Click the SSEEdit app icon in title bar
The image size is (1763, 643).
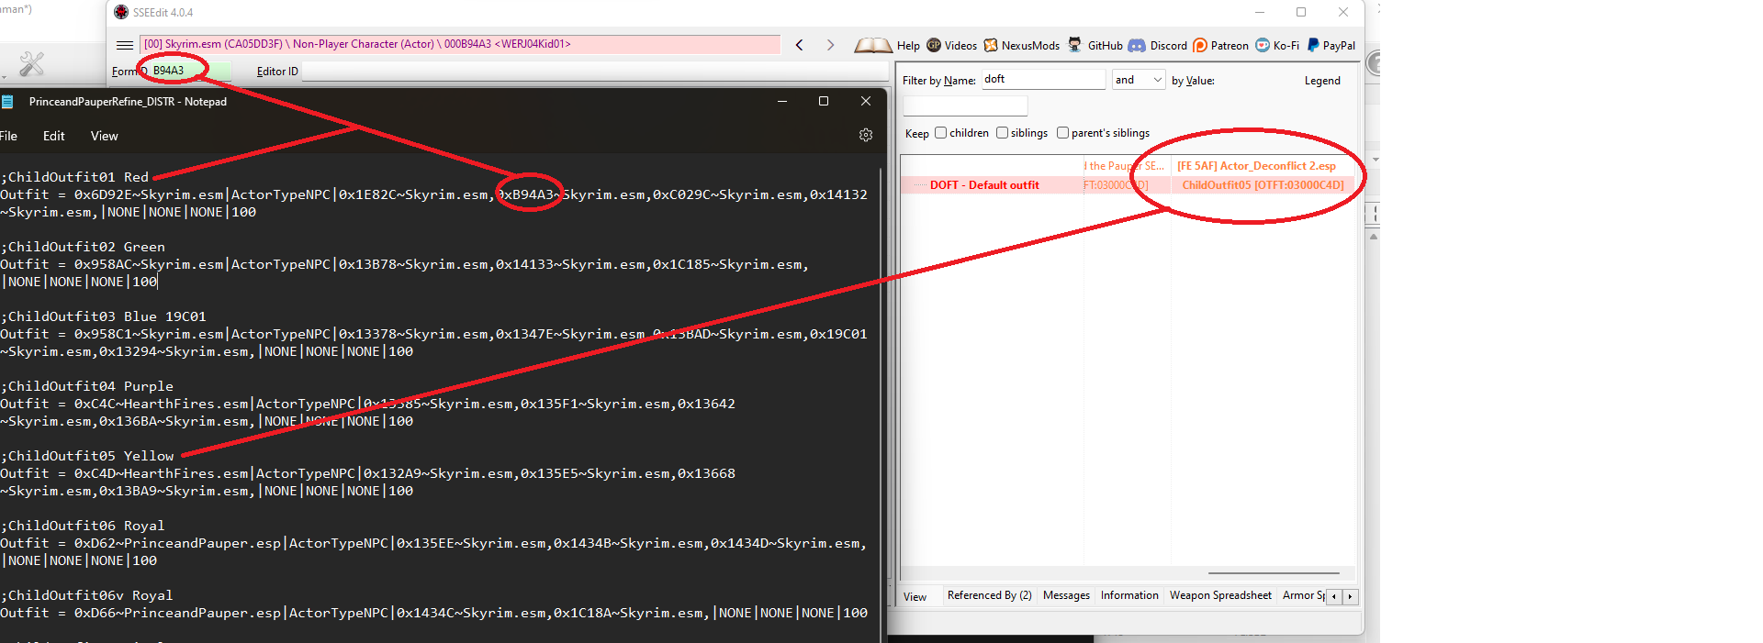click(x=121, y=12)
